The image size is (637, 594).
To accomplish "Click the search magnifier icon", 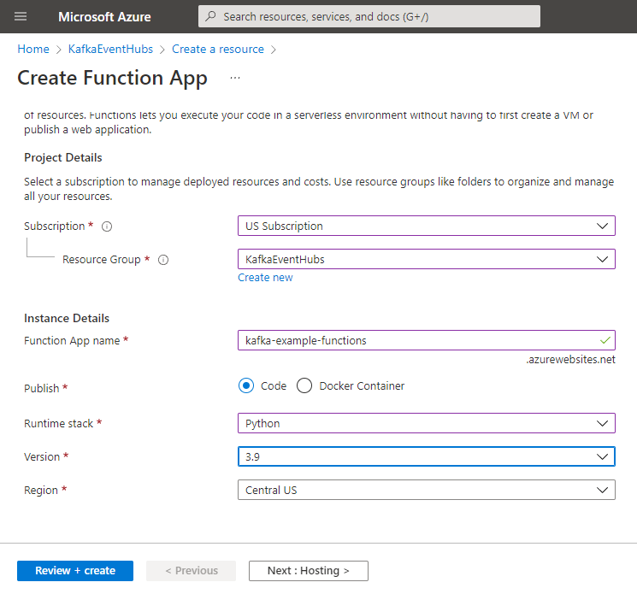I will coord(210,16).
